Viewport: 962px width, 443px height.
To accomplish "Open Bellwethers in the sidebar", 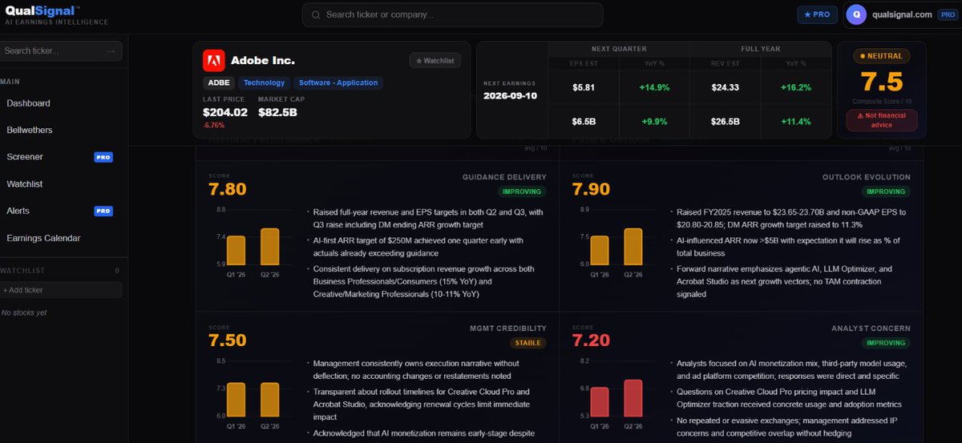I will (x=29, y=130).
